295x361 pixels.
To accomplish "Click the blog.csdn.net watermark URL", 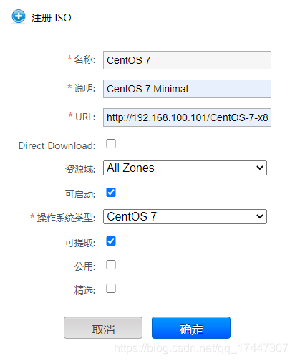I will pos(201,348).
